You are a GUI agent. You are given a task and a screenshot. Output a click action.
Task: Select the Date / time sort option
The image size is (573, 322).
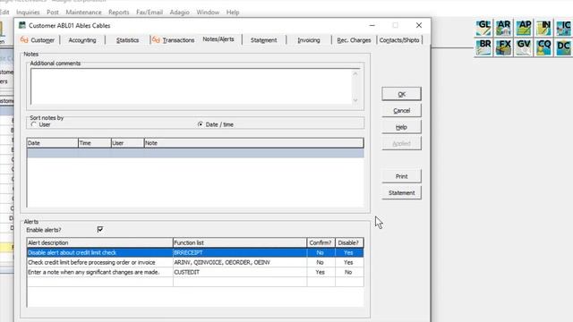(201, 124)
